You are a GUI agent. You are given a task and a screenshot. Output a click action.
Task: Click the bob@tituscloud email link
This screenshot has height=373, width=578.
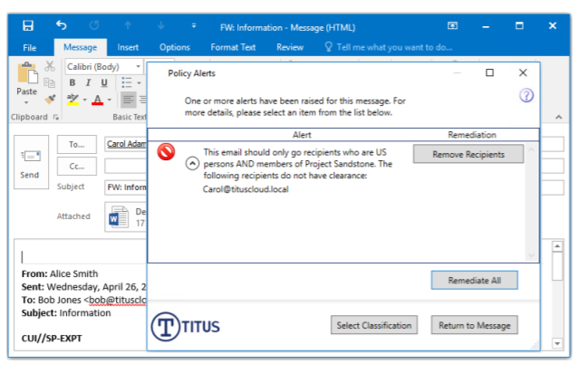(118, 300)
